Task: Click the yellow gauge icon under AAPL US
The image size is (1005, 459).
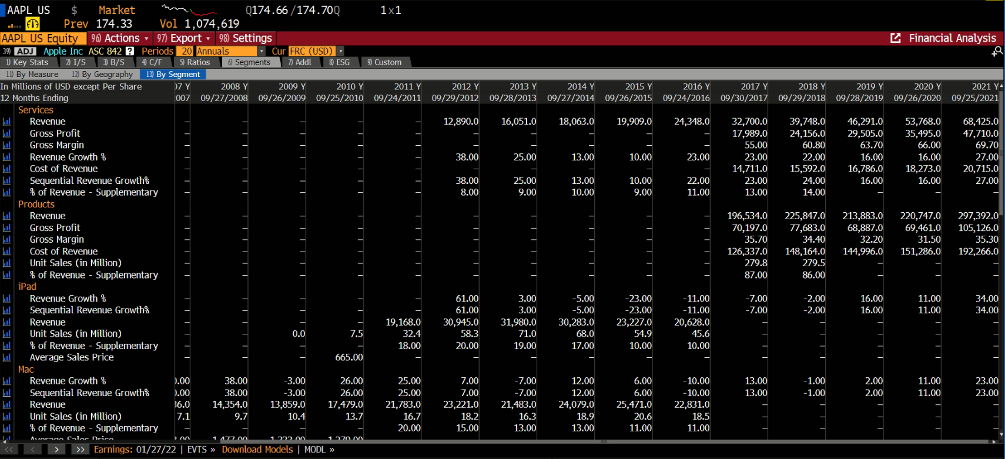Action: (x=32, y=24)
